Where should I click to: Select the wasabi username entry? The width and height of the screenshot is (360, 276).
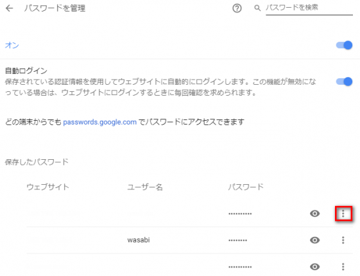tap(139, 240)
